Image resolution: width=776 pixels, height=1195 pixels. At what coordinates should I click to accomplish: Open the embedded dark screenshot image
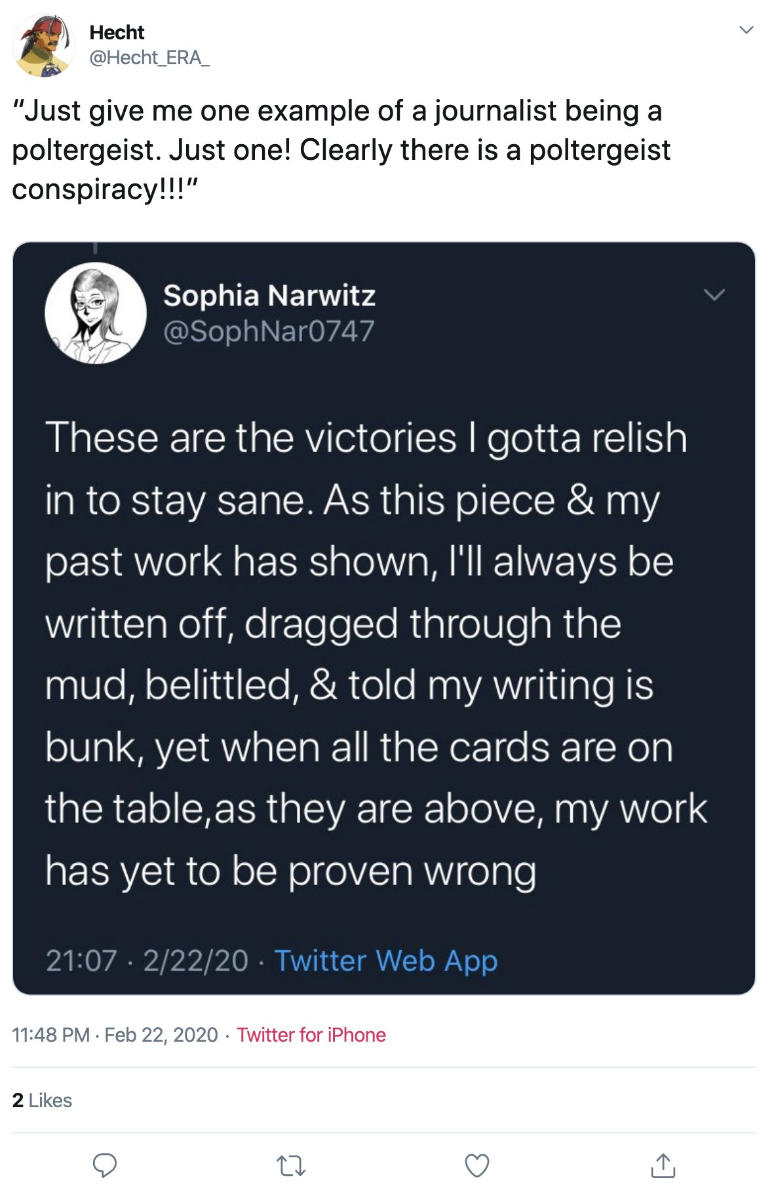click(384, 618)
